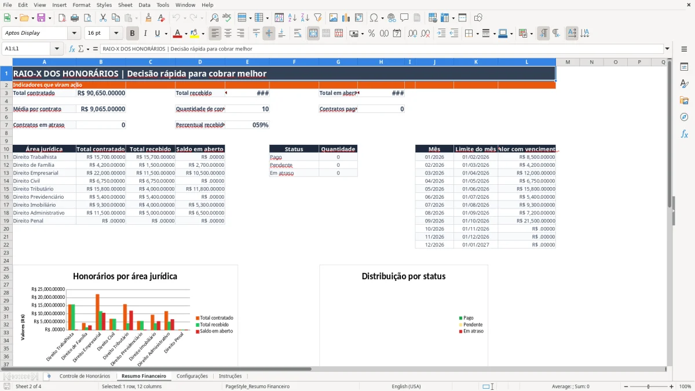The image size is (695, 391).
Task: Open Print Preview via its toolbar icon
Action: point(87,18)
